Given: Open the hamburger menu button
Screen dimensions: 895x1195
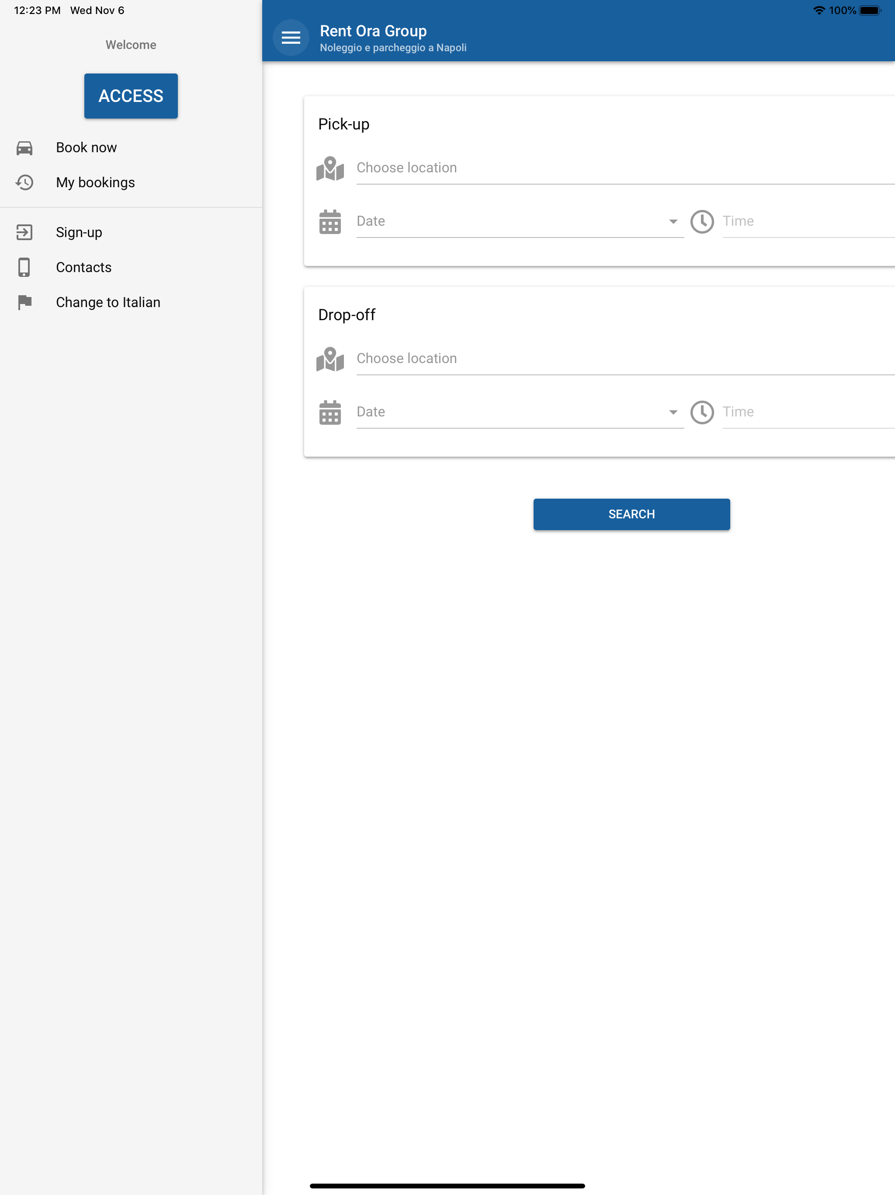Looking at the screenshot, I should click(291, 38).
